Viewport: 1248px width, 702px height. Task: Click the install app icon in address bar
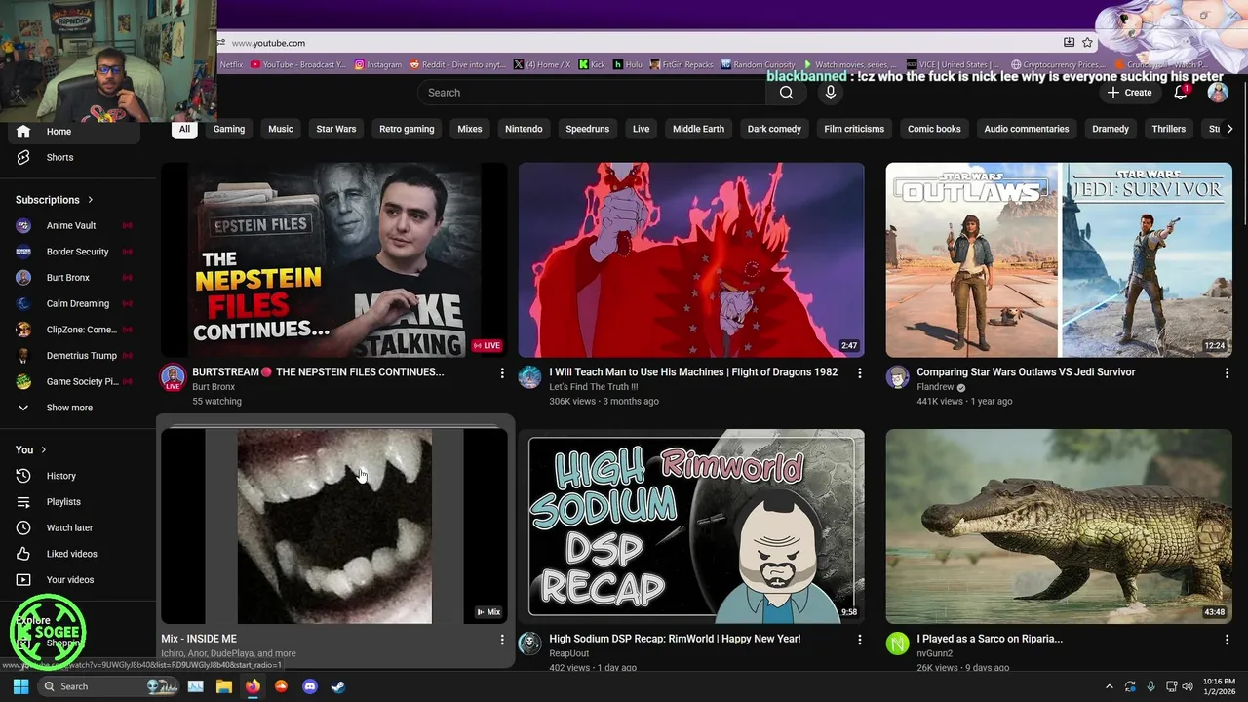click(x=1069, y=43)
